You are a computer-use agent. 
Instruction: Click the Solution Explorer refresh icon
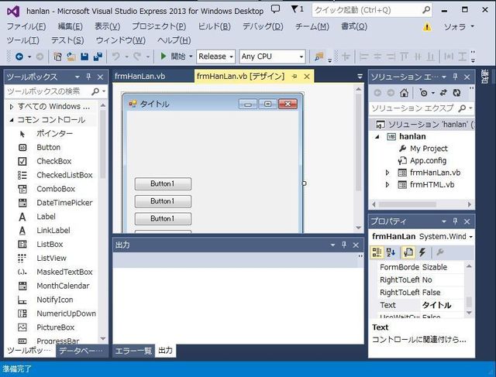(456, 93)
